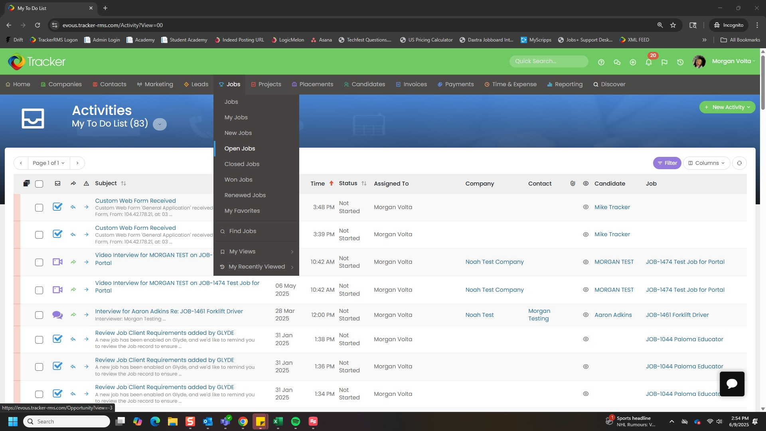Screen dimensions: 766x431
Task: Expand the My Recently Viewed submenu
Action: tap(256, 267)
